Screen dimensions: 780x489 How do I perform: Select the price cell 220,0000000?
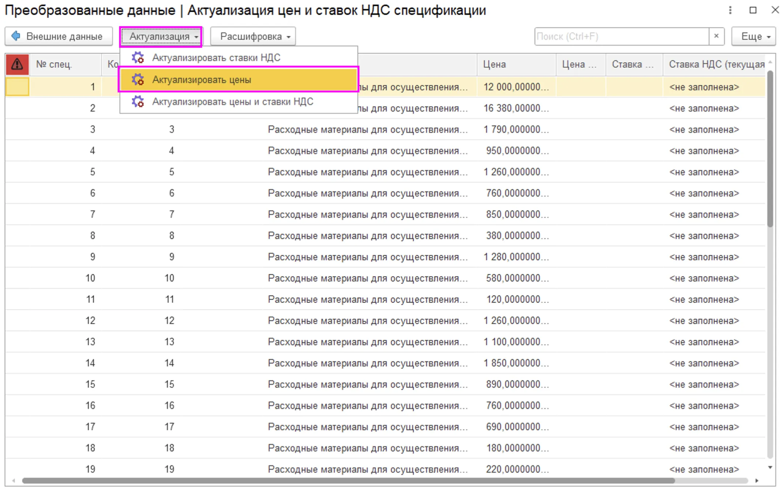click(x=516, y=469)
